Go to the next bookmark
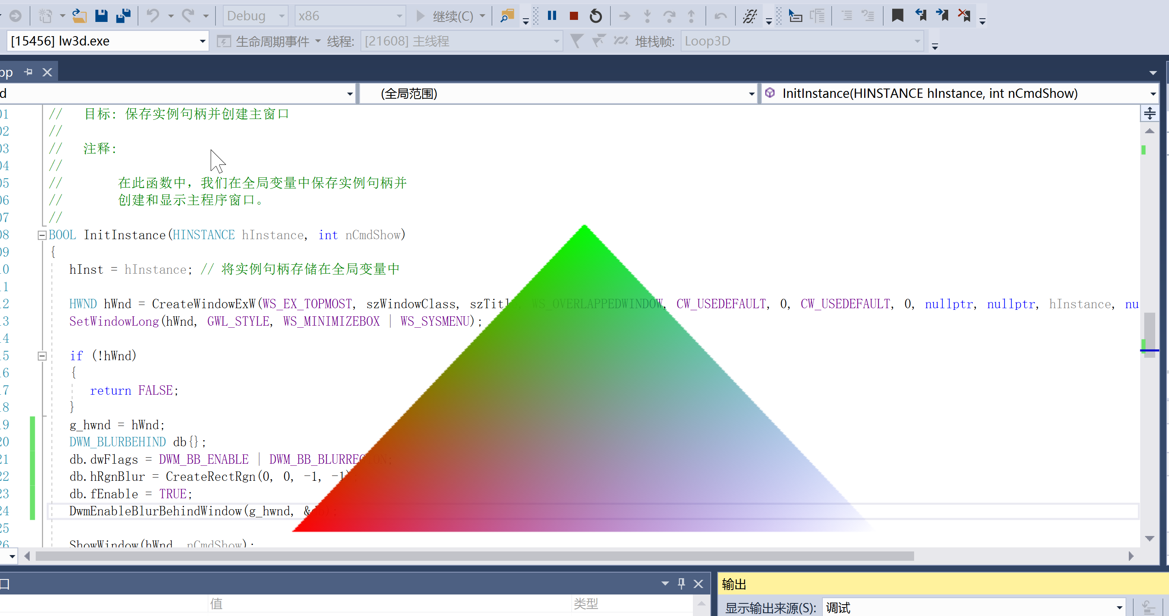This screenshot has width=1169, height=616. [x=942, y=16]
